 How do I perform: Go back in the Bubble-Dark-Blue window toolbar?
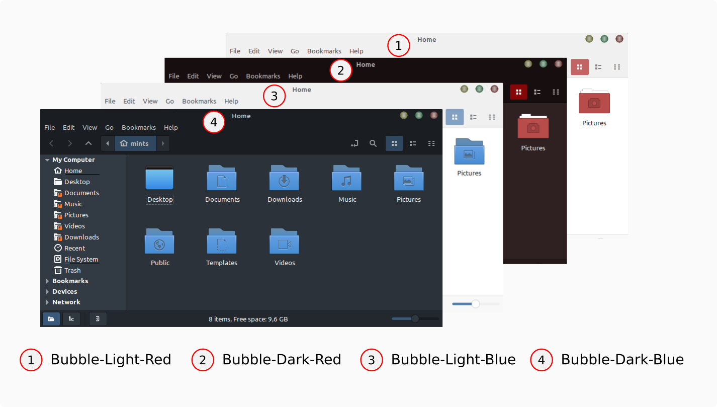tap(51, 143)
